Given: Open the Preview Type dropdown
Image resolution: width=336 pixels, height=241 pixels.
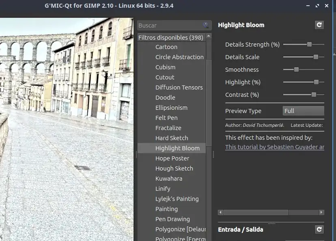Looking at the screenshot, I should point(303,111).
